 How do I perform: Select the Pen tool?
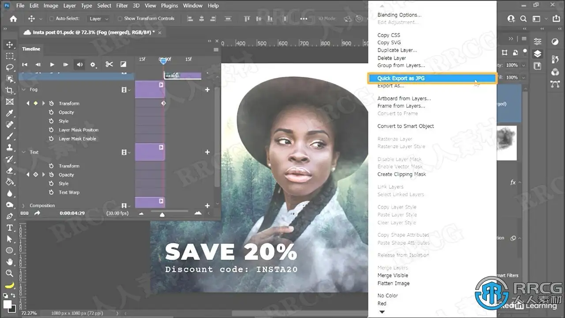point(9,216)
